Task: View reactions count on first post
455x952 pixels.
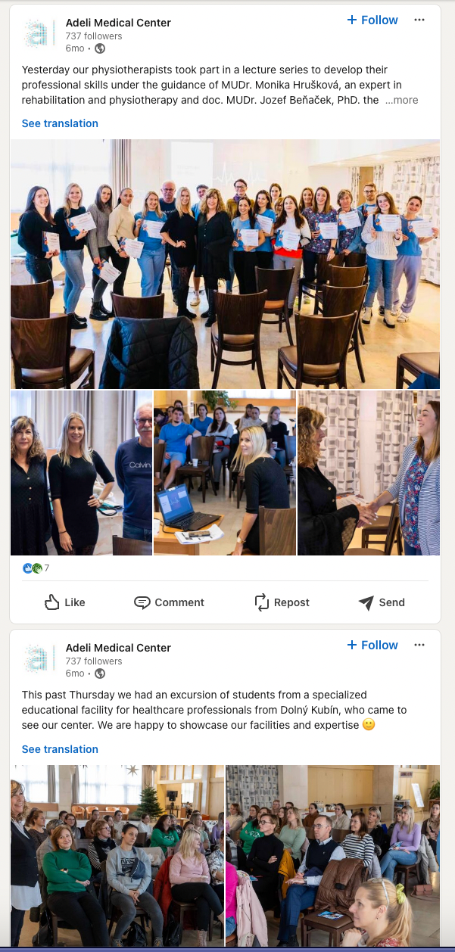Action: click(36, 568)
